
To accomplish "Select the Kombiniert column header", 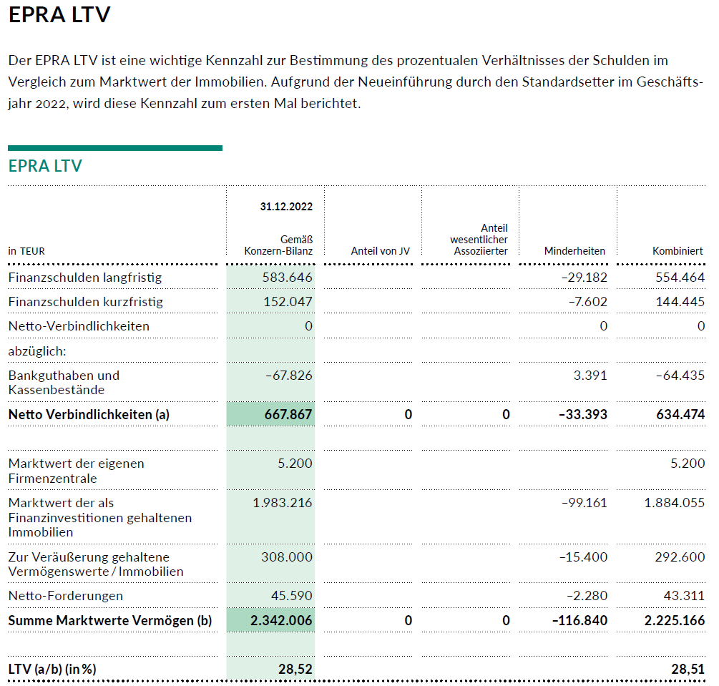I will [x=677, y=251].
